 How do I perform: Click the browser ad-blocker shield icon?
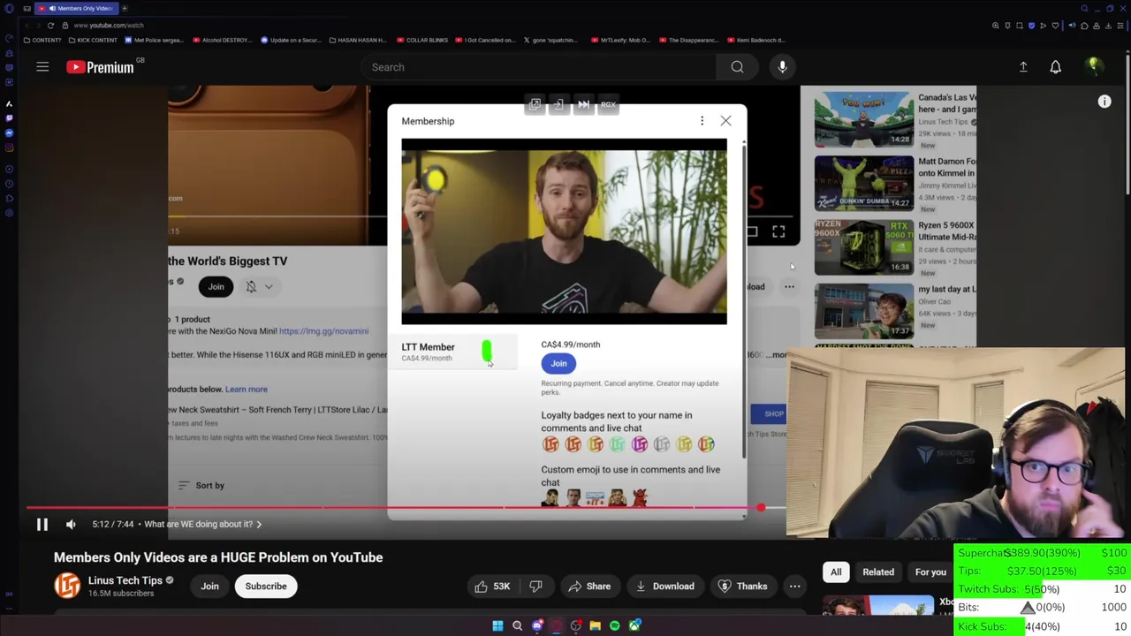[1031, 26]
